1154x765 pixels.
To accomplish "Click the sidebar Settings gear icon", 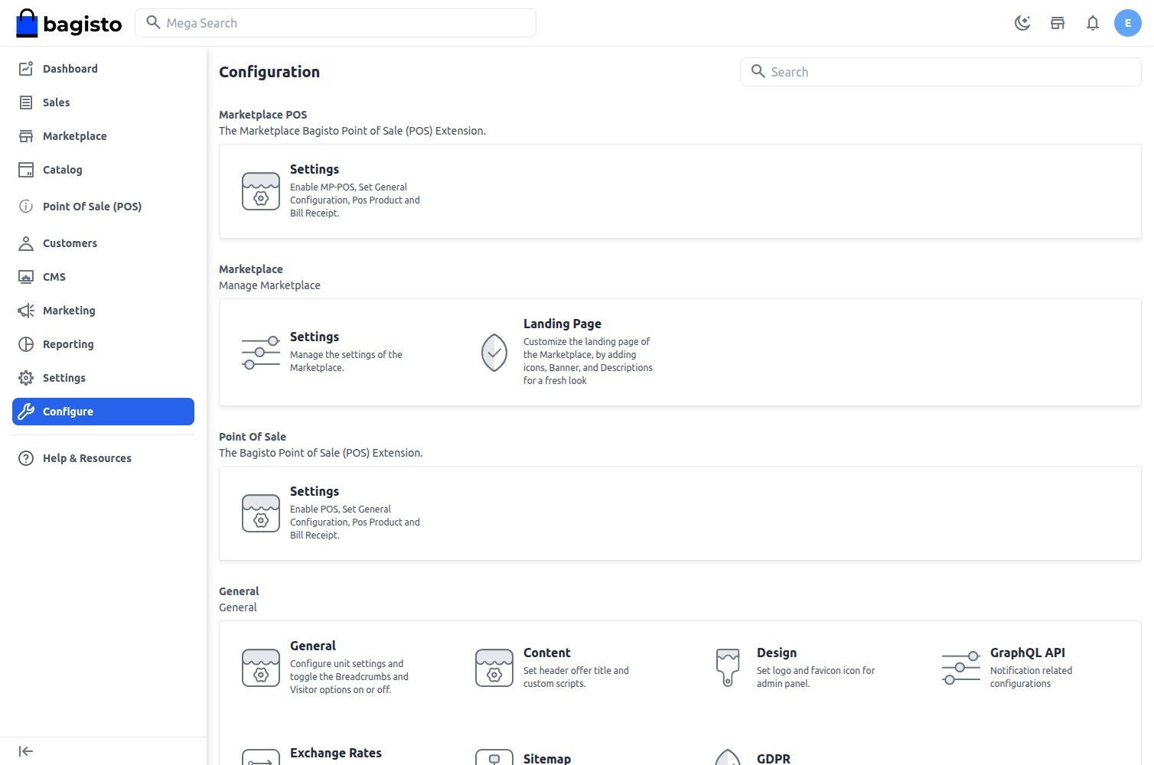I will coord(26,378).
